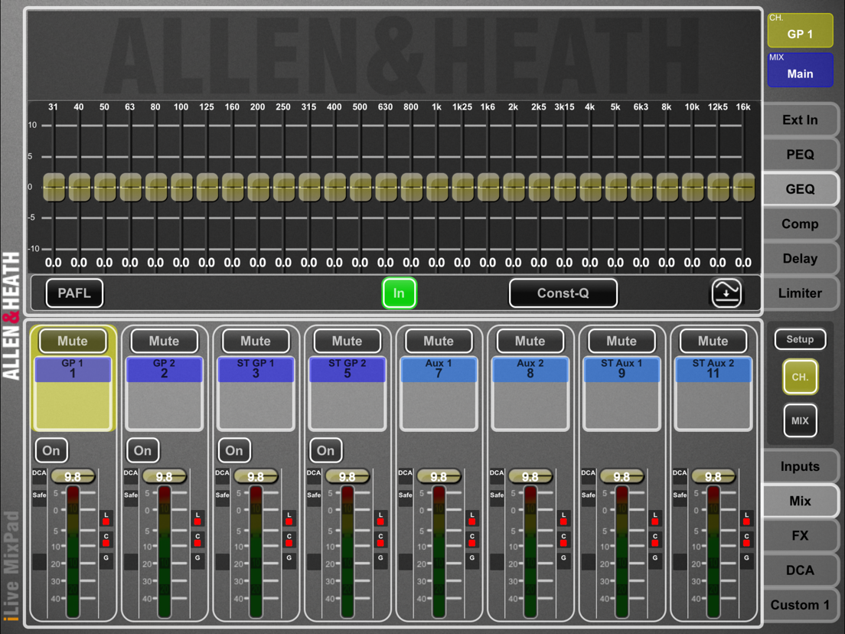
Task: Mute the Aux 2 channel
Action: click(530, 341)
